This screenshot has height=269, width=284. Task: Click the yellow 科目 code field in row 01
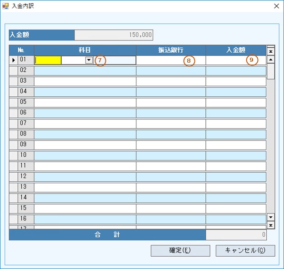click(x=48, y=60)
